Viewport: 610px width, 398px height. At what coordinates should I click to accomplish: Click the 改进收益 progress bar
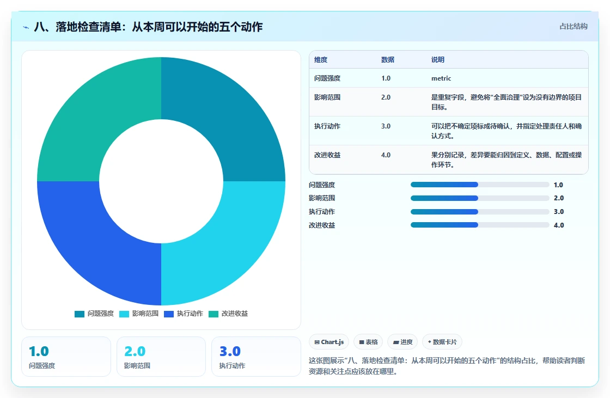[x=480, y=225]
